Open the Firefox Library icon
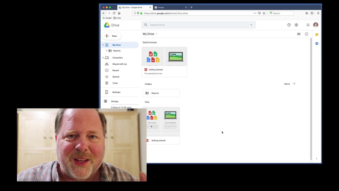 307,13
